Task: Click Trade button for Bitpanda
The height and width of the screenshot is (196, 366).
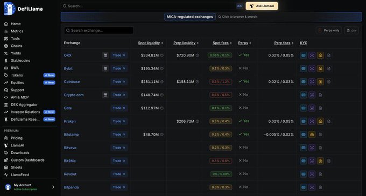Action: [x=119, y=187]
